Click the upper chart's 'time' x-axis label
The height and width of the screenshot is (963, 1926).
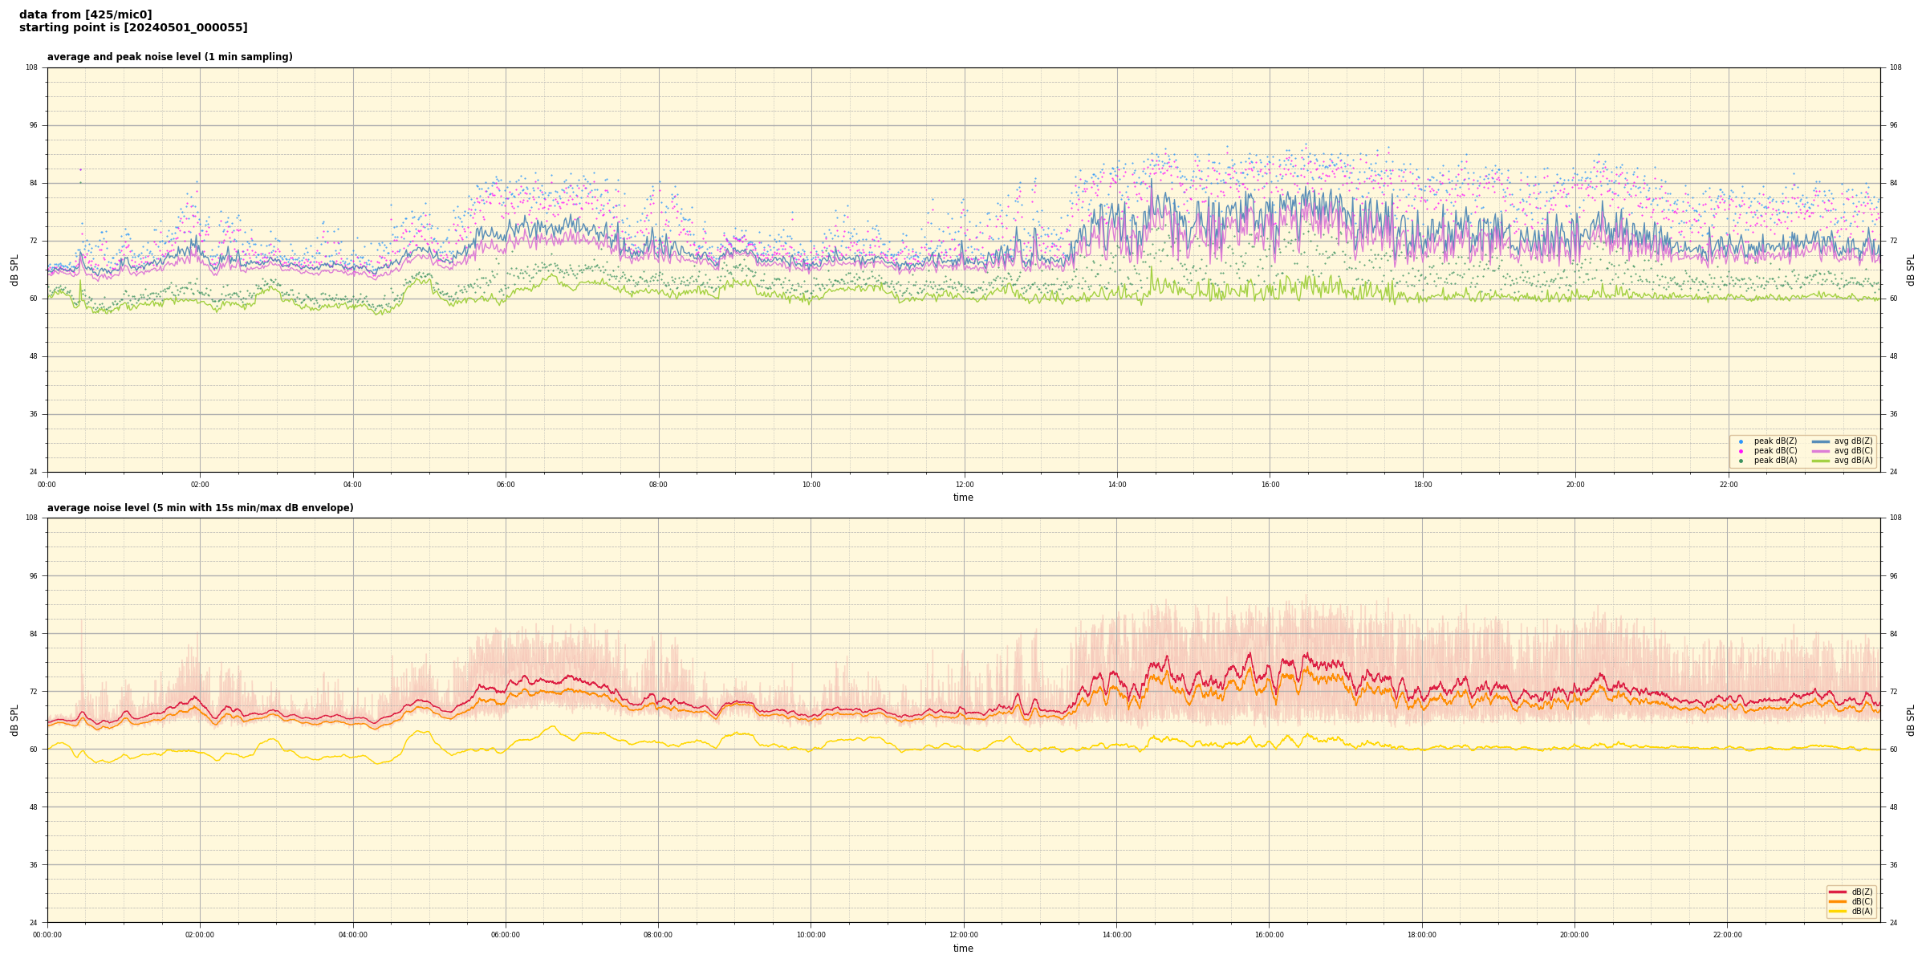coord(963,498)
